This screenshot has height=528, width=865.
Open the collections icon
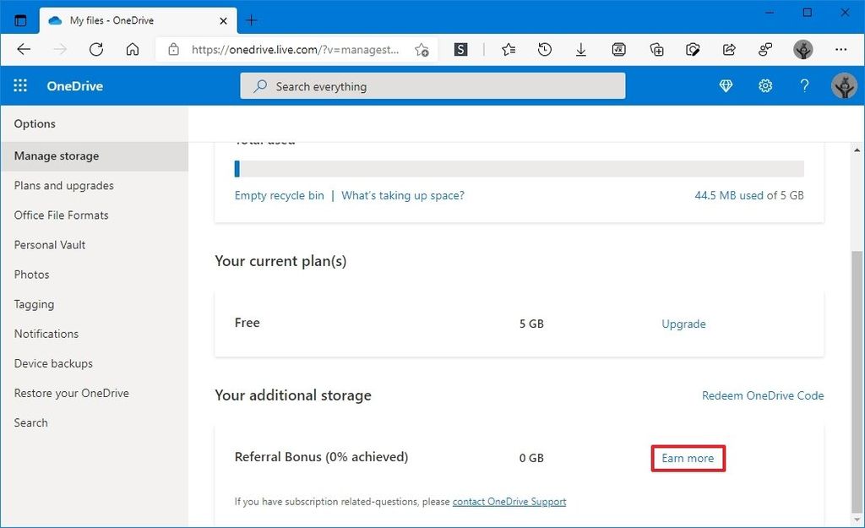pos(656,49)
